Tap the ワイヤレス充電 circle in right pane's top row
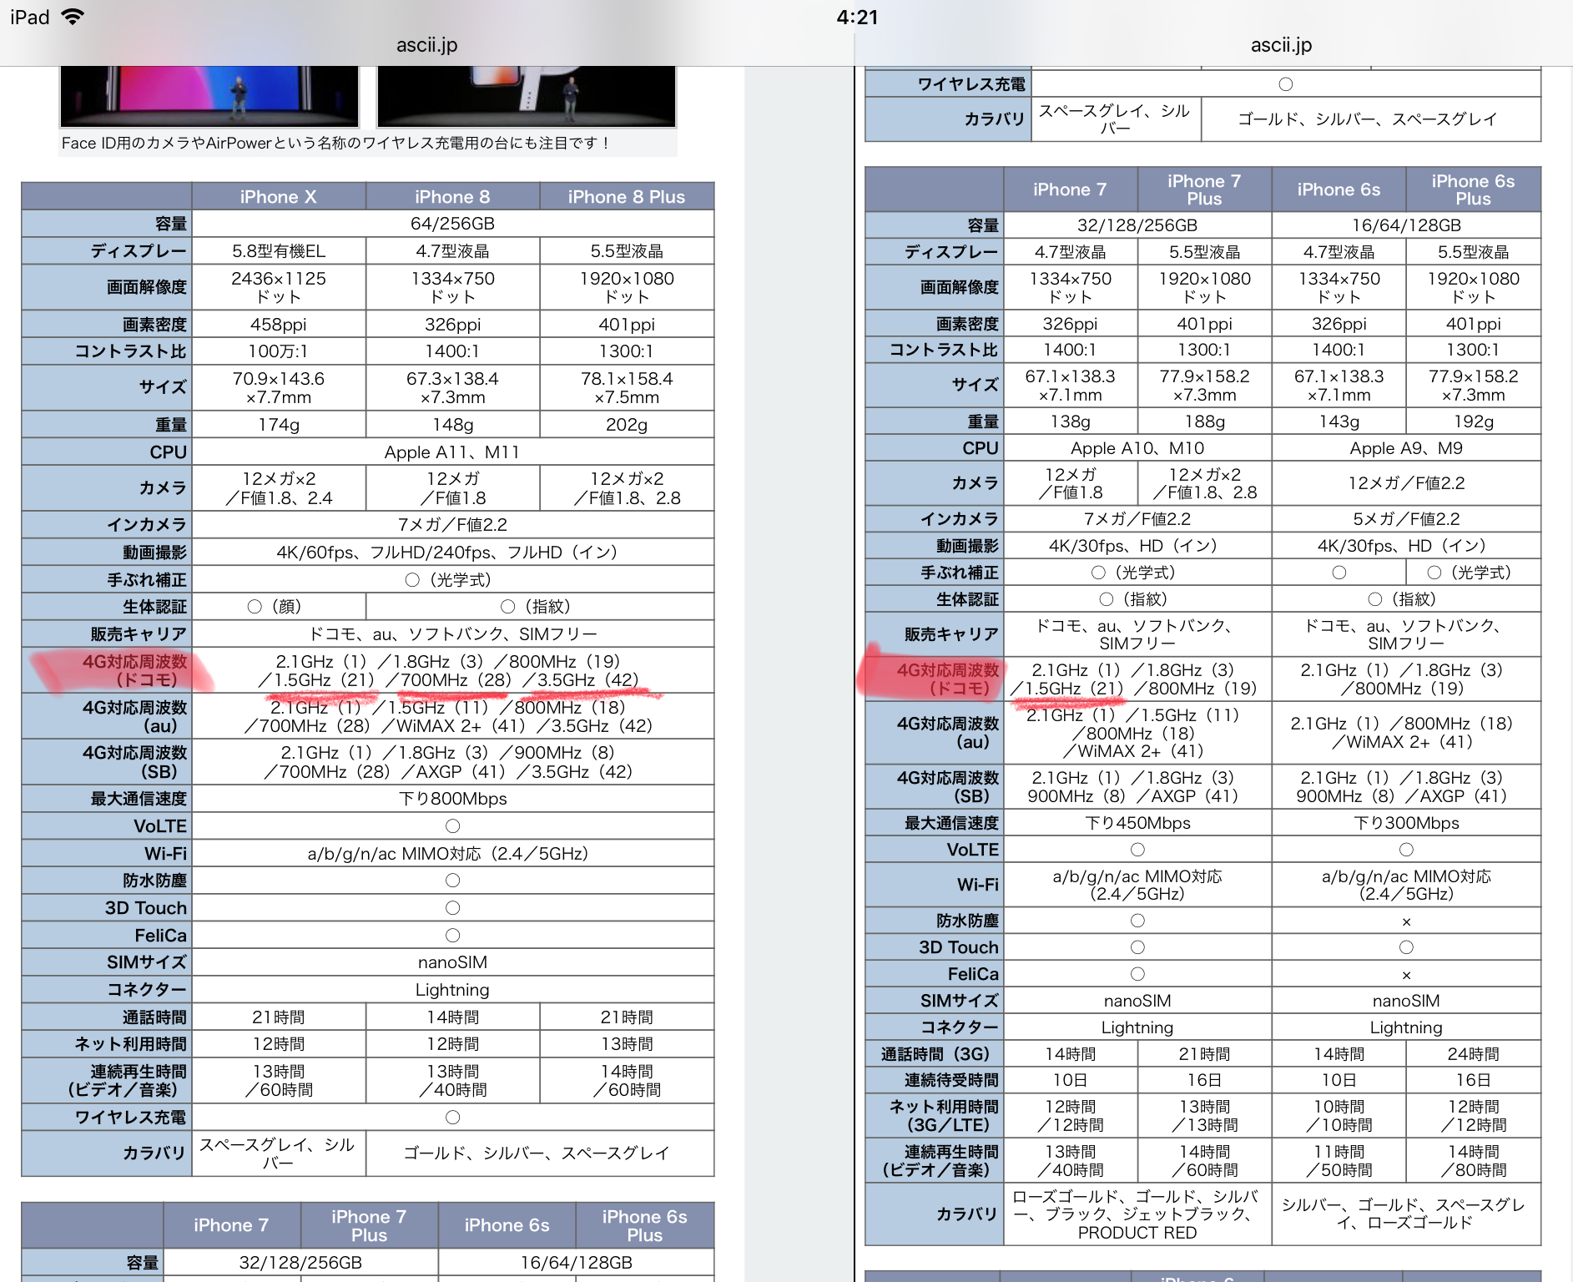Viewport: 1573px width, 1282px height. tap(1285, 84)
